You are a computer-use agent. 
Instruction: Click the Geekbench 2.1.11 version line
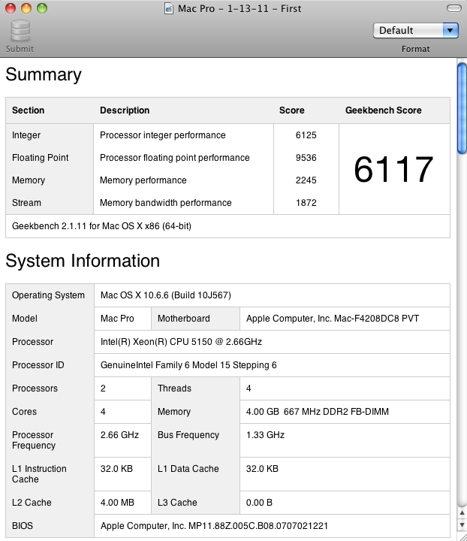point(101,226)
